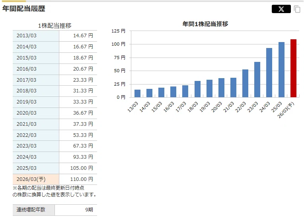
Task: Click the 18/03 chart bar
Action: 198,89
